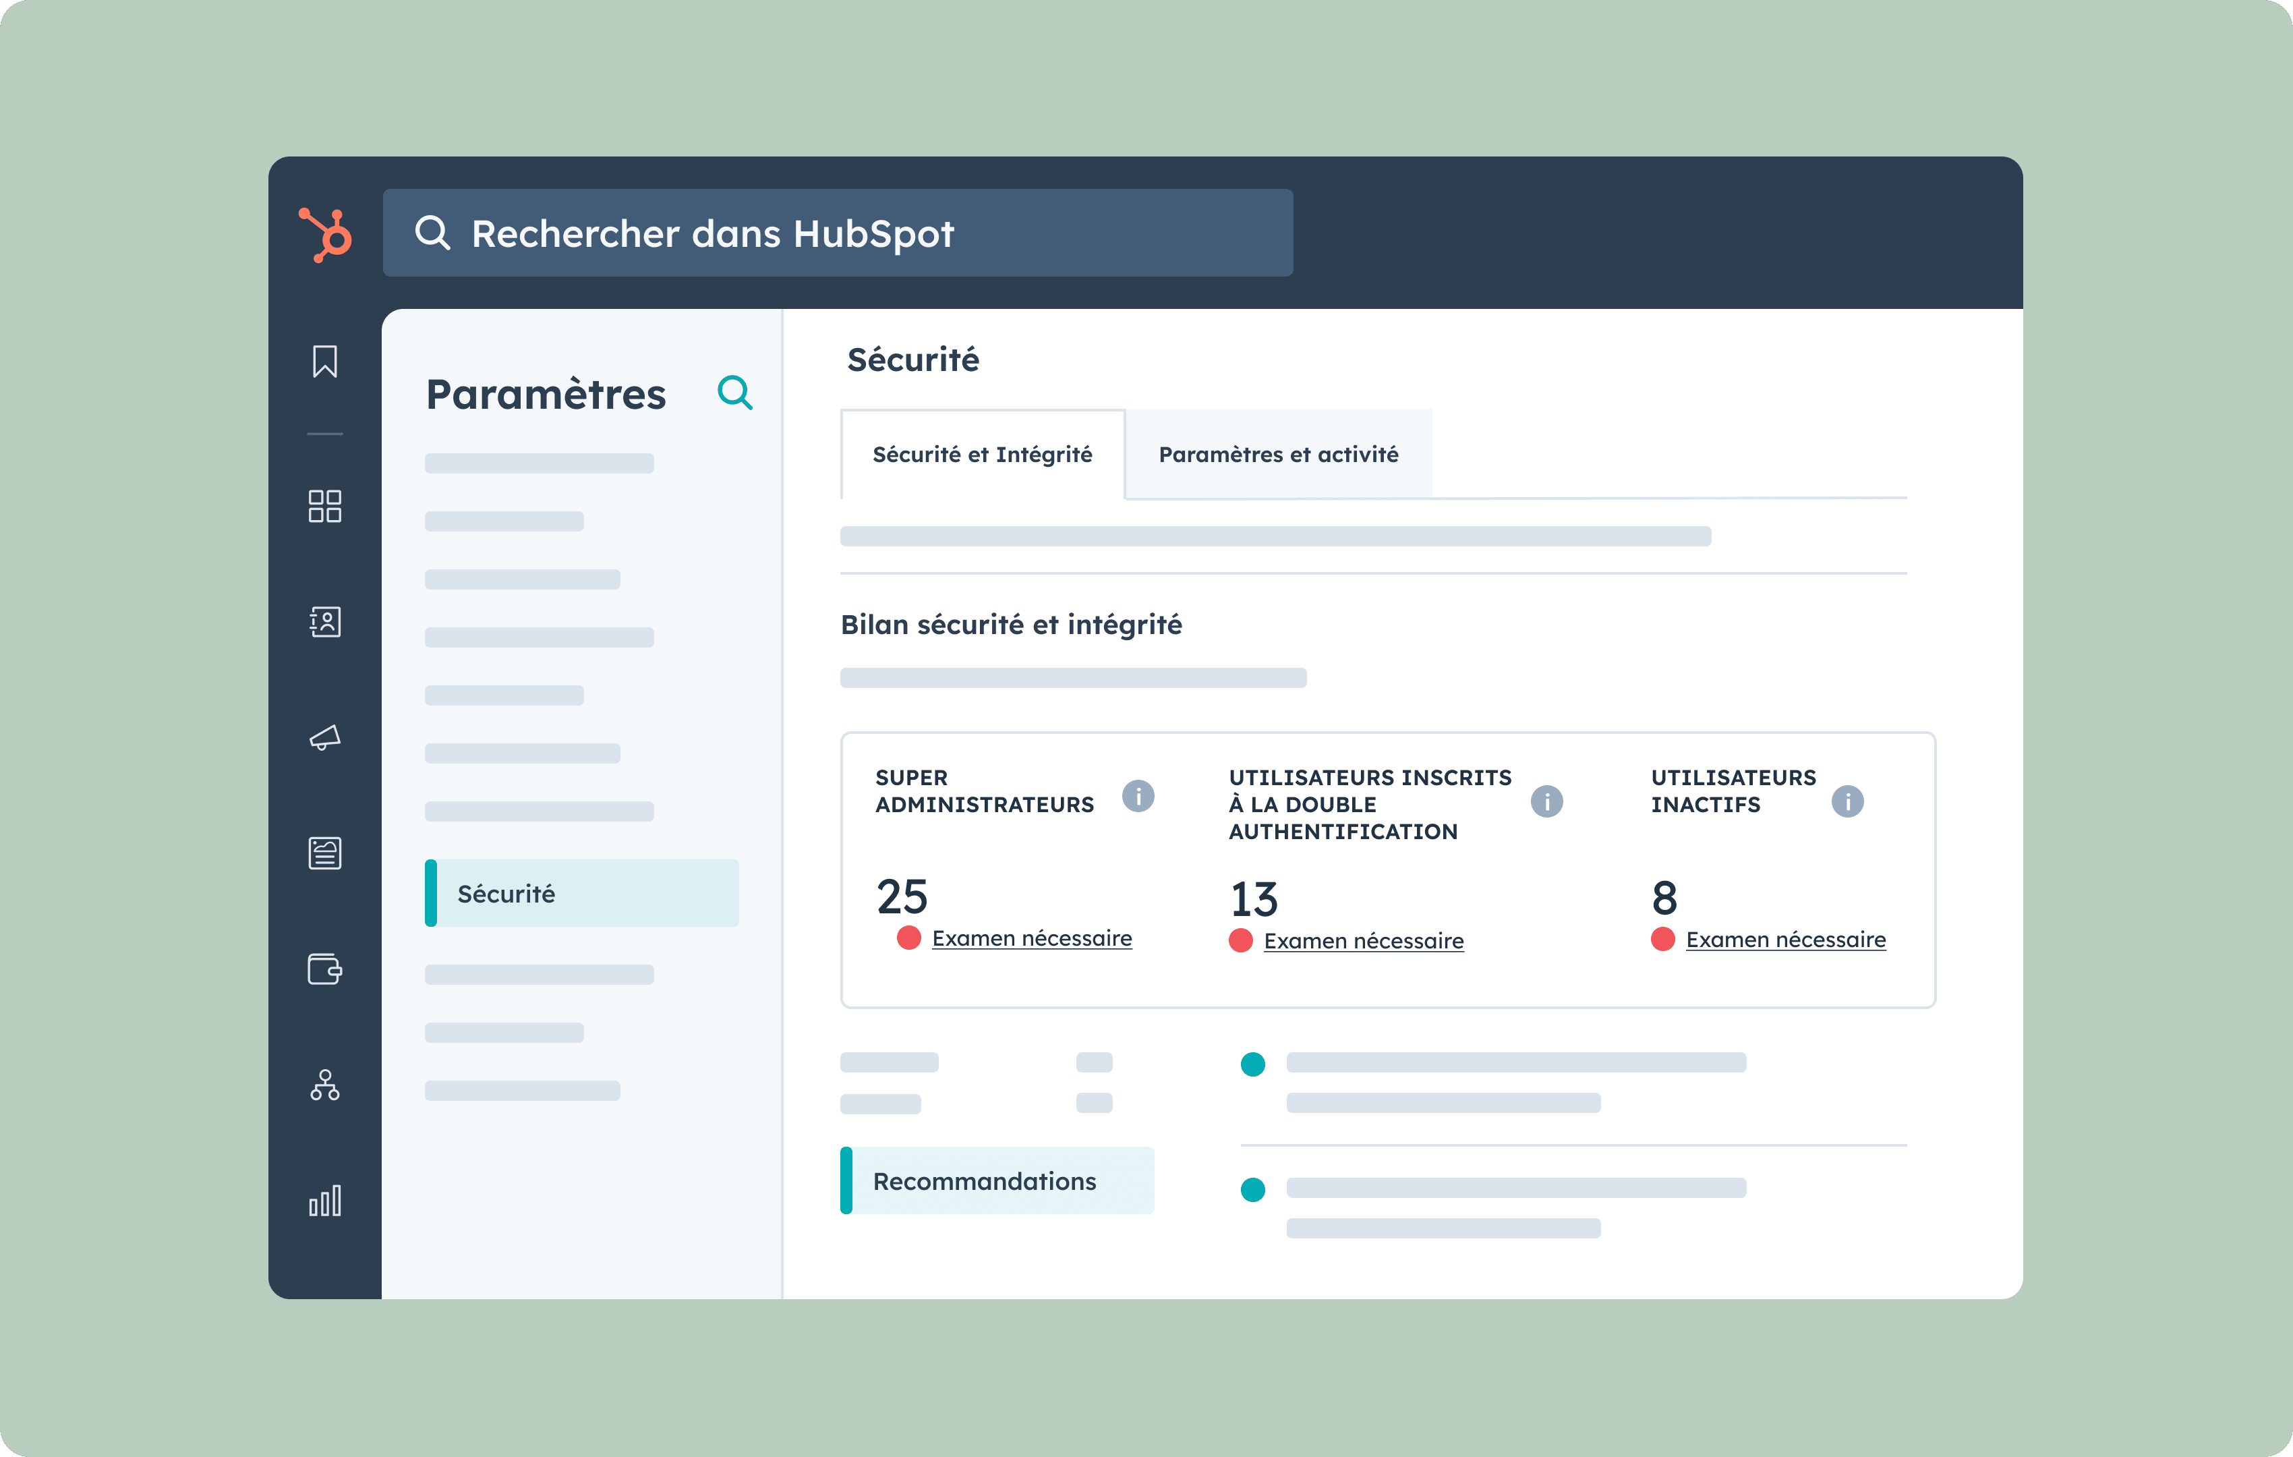
Task: Click the search icon beside Paramètres
Action: 734,393
